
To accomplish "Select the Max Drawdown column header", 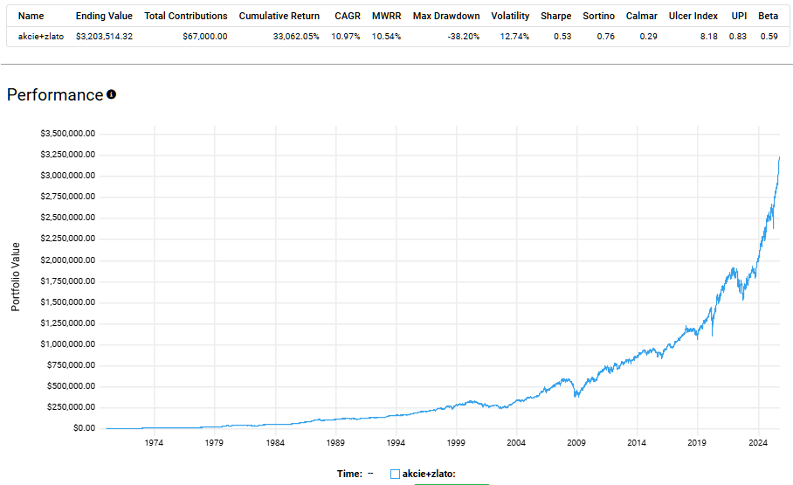I will (446, 16).
